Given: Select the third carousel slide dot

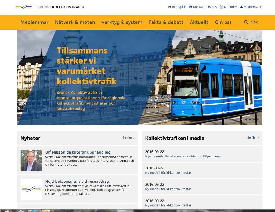Looking at the screenshot, I should (x=250, y=119).
